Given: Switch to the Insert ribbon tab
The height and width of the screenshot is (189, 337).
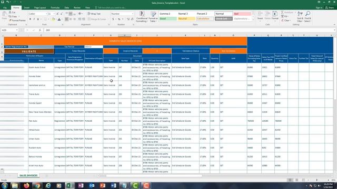Looking at the screenshot, I should point(27,8).
